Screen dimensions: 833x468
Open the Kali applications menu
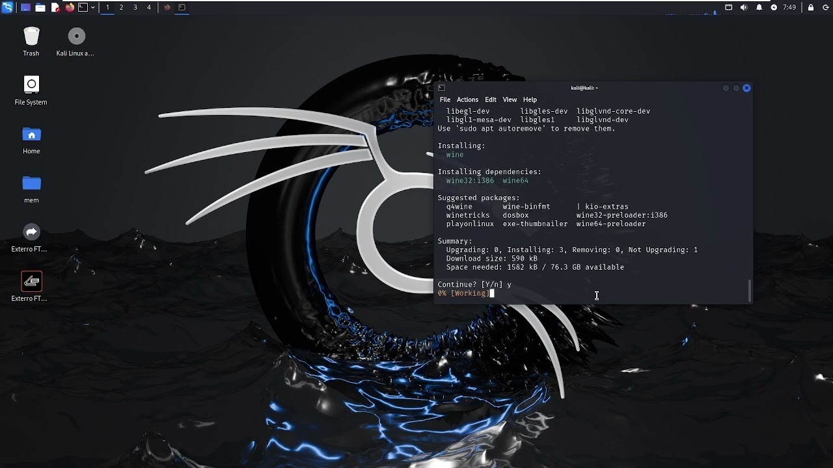point(7,7)
